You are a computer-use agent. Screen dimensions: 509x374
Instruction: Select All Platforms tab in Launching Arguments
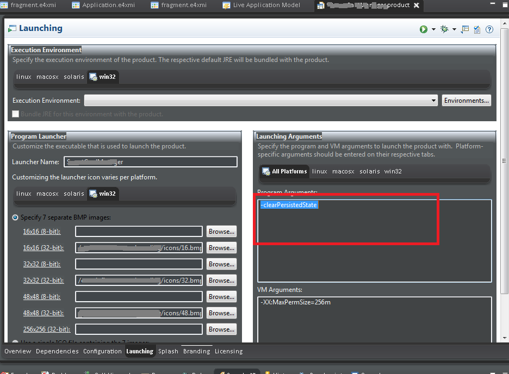(285, 171)
